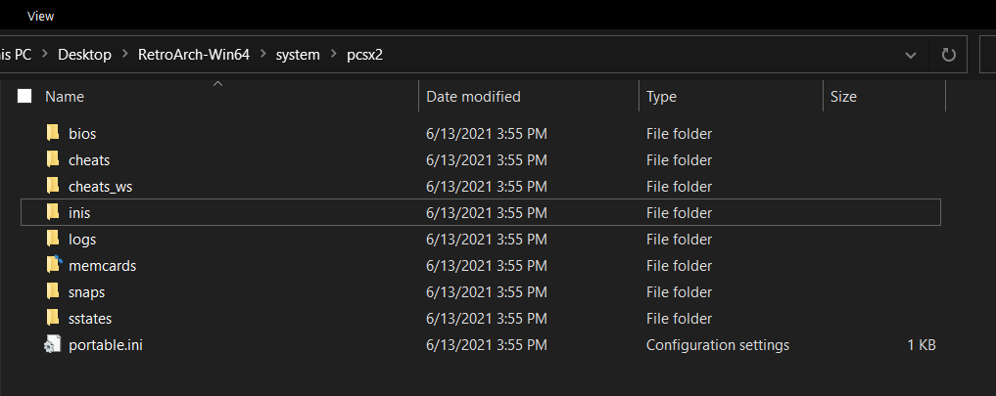The height and width of the screenshot is (396, 996).
Task: Click the sstates folder icon
Action: (53, 318)
